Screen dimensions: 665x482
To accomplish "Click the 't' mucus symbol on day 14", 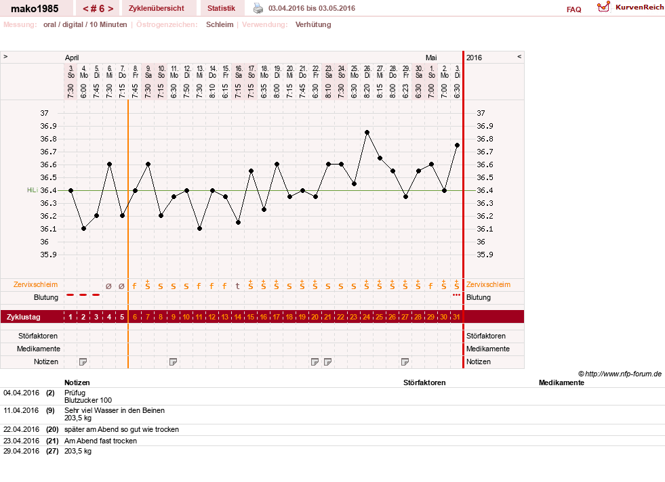I will [237, 286].
